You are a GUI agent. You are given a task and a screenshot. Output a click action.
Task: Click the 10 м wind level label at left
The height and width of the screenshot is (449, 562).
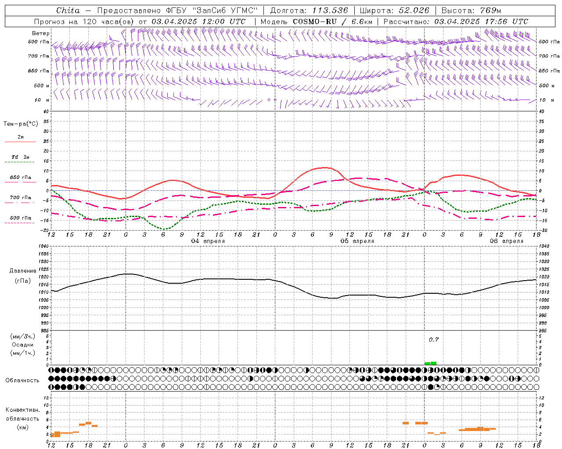click(42, 100)
